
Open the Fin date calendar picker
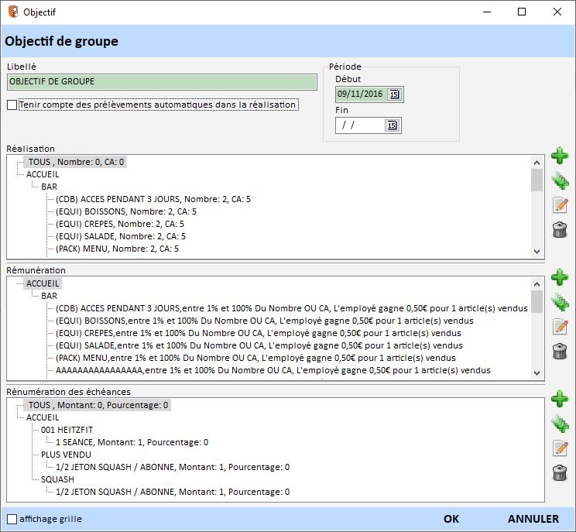point(392,125)
